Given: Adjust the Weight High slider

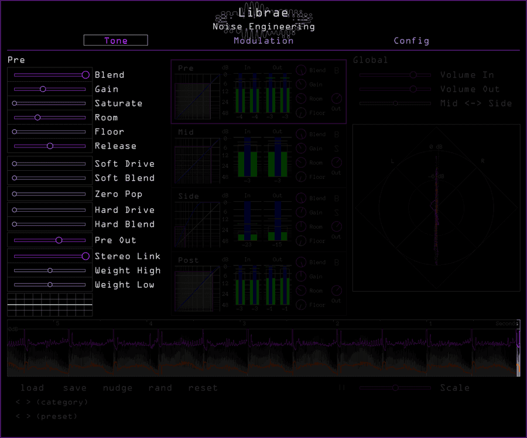Looking at the screenshot, I should point(50,270).
